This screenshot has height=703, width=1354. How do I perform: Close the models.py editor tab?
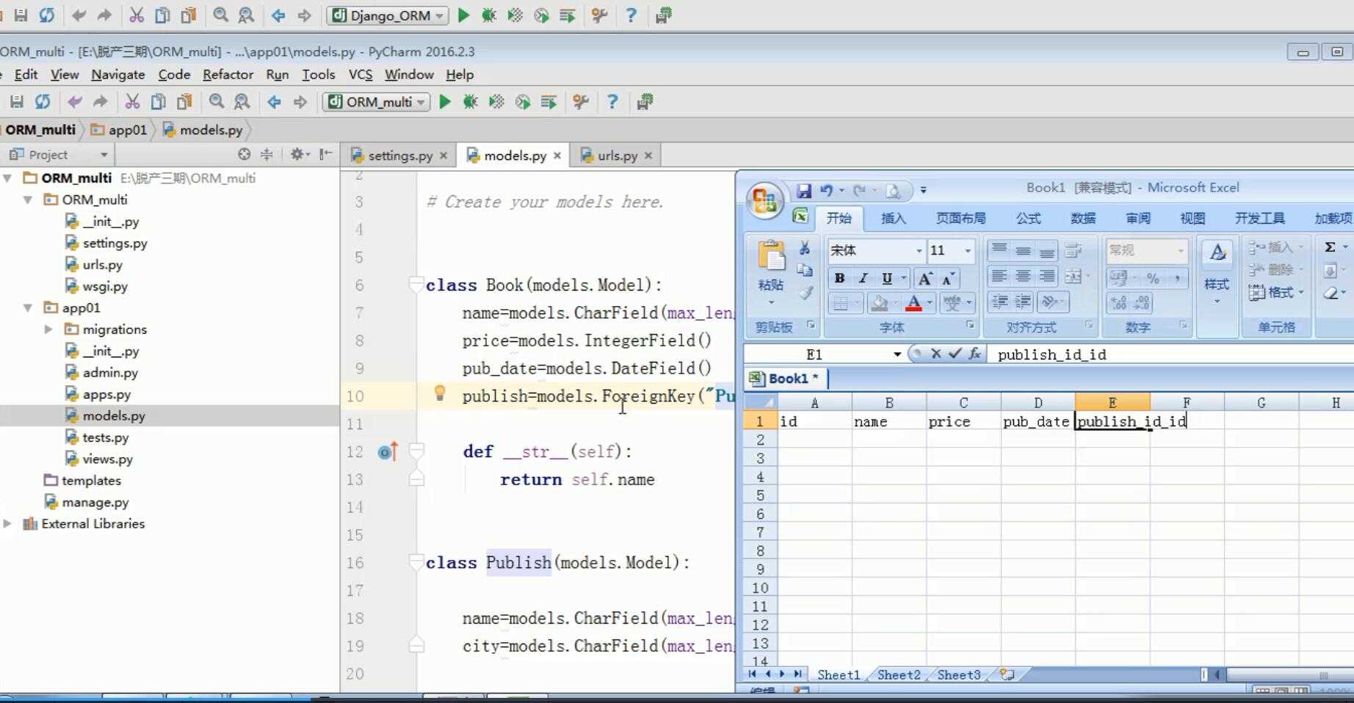click(x=557, y=156)
